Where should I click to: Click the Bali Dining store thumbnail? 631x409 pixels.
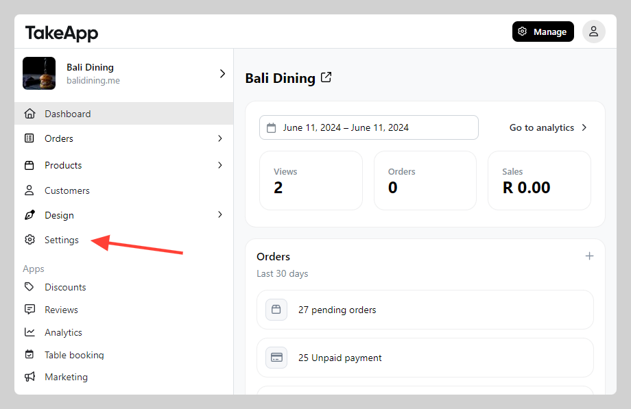[39, 73]
